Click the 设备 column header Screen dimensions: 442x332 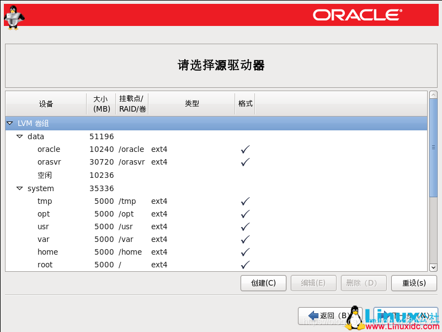tap(45, 103)
